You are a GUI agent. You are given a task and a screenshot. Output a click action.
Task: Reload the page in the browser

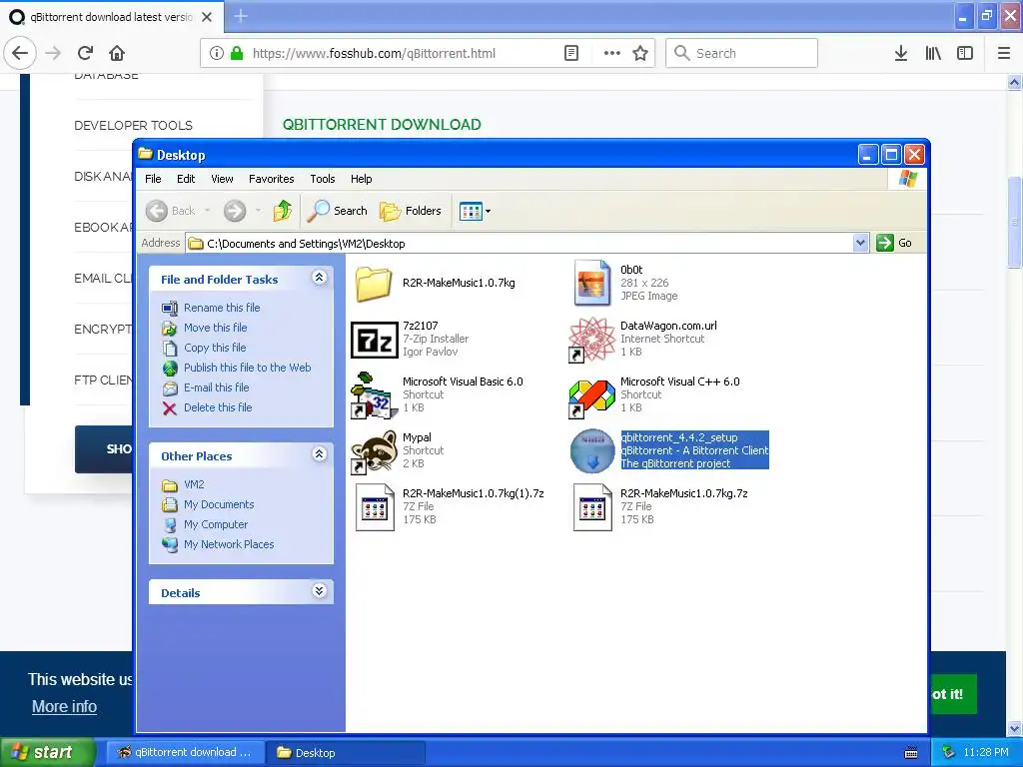coord(85,53)
